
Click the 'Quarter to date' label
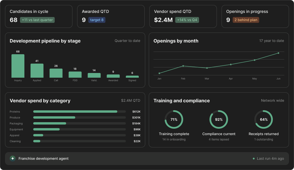click(127, 40)
